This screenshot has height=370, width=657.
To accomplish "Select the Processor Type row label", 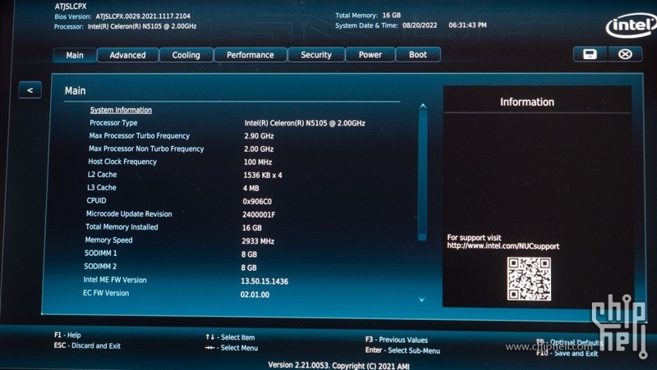I will coord(113,122).
